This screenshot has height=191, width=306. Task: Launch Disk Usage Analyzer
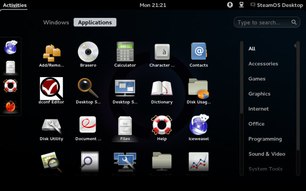tap(199, 91)
